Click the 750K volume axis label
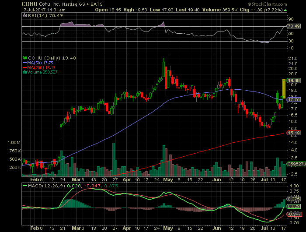Viewport: 306px width, 232px height. [x=15, y=151]
